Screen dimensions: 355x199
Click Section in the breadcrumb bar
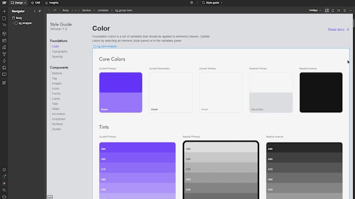click(x=86, y=10)
